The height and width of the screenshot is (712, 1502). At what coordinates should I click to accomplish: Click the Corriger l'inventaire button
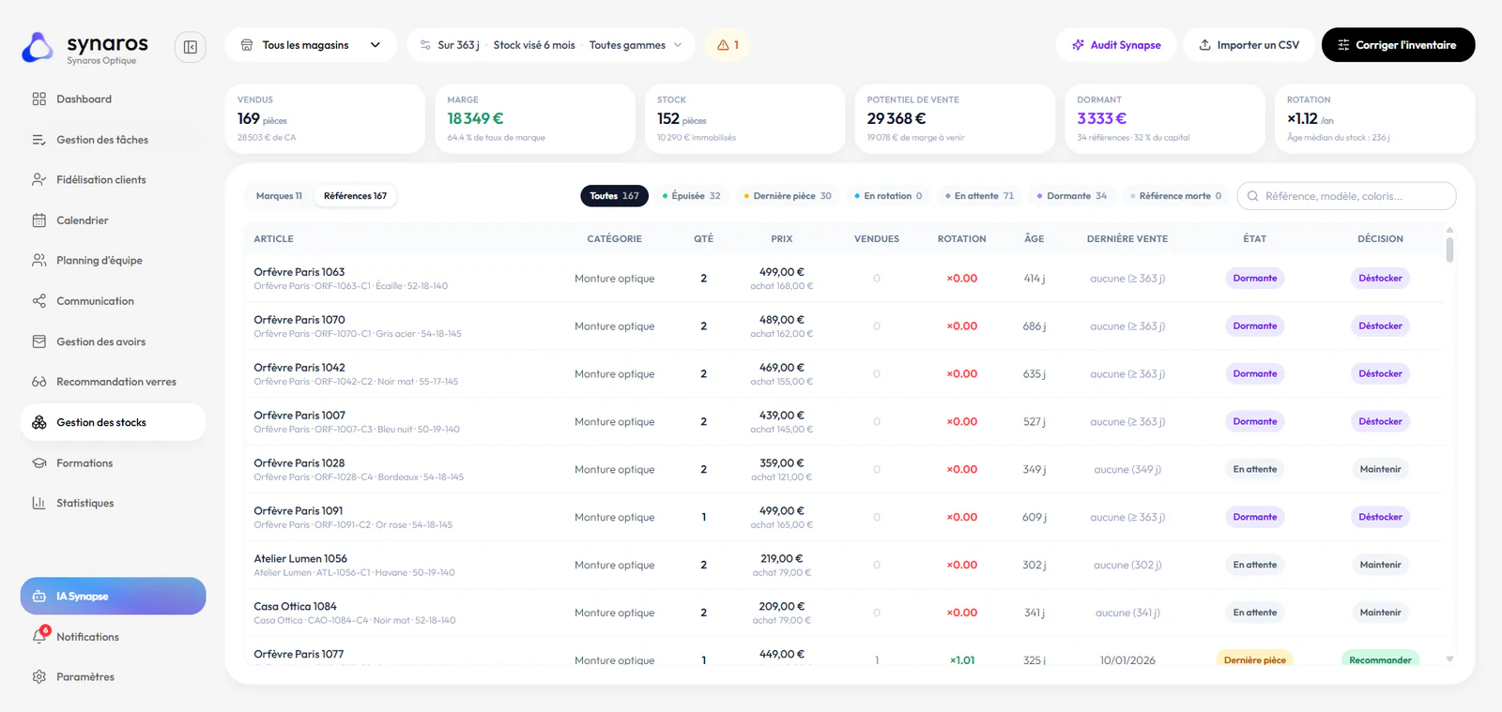[1398, 45]
